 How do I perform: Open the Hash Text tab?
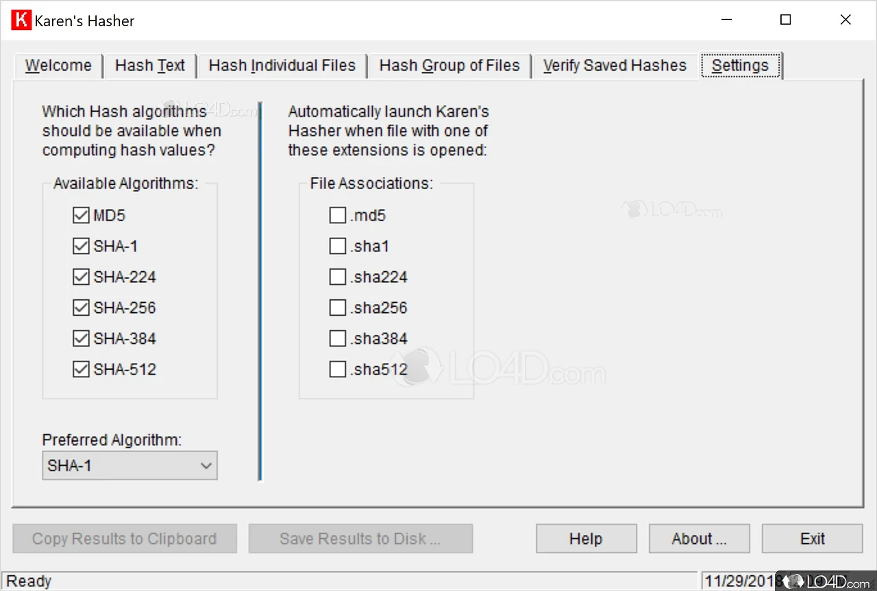click(x=150, y=66)
